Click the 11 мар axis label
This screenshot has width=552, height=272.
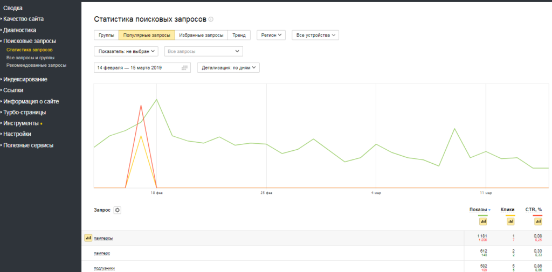coord(487,193)
